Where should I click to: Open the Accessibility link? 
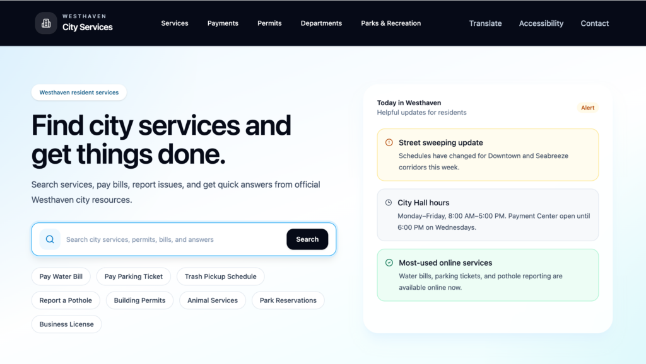tap(541, 23)
